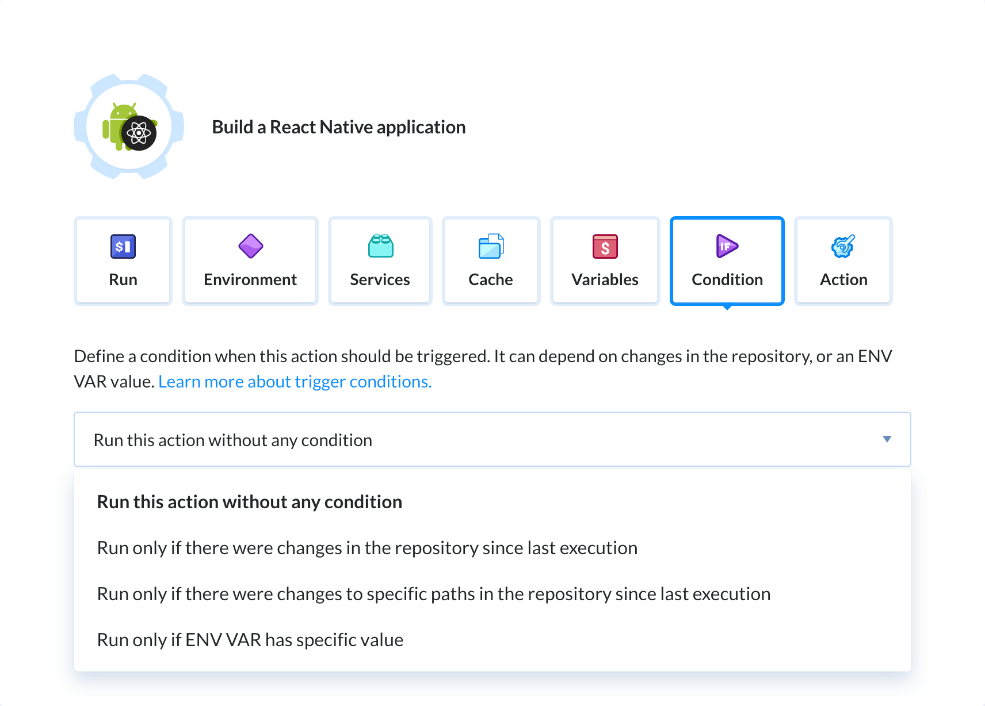This screenshot has width=985, height=706.
Task: Click the dropdown arrow on condition field
Action: (x=887, y=439)
